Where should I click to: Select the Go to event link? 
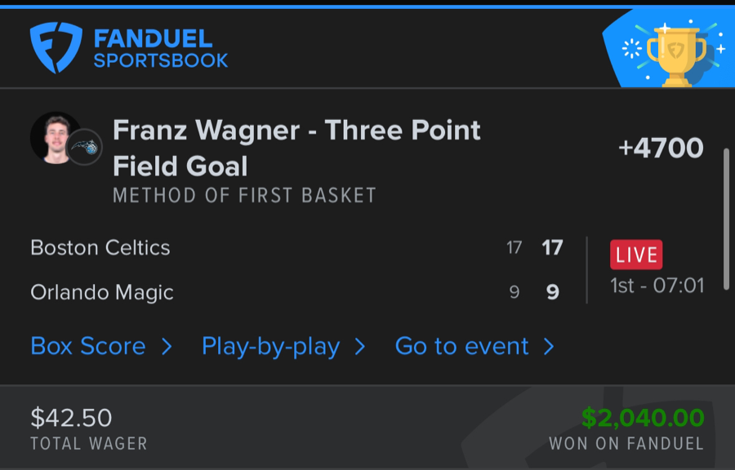coord(461,346)
